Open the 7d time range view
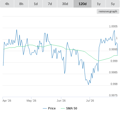The width and height of the screenshot is (120, 115). pos(50,4)
